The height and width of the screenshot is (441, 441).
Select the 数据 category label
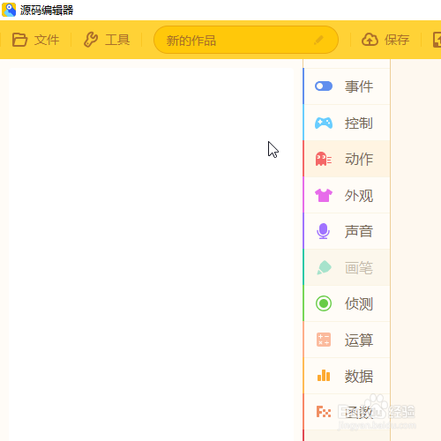(359, 377)
